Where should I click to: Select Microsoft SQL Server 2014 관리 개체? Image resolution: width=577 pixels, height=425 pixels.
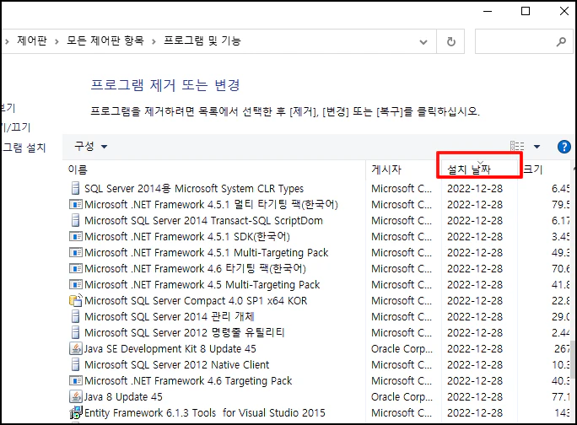(x=170, y=316)
